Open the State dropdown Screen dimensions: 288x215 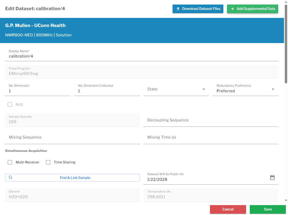pyautogui.click(x=176, y=89)
